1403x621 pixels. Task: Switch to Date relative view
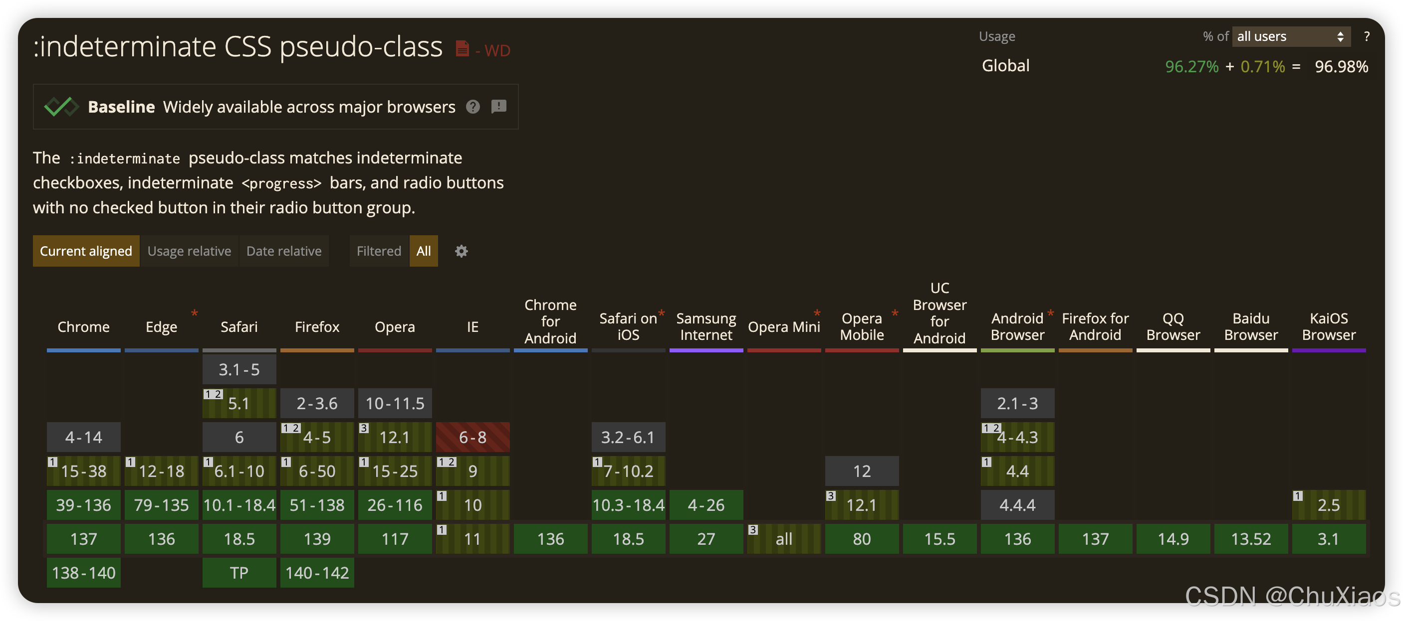tap(284, 251)
